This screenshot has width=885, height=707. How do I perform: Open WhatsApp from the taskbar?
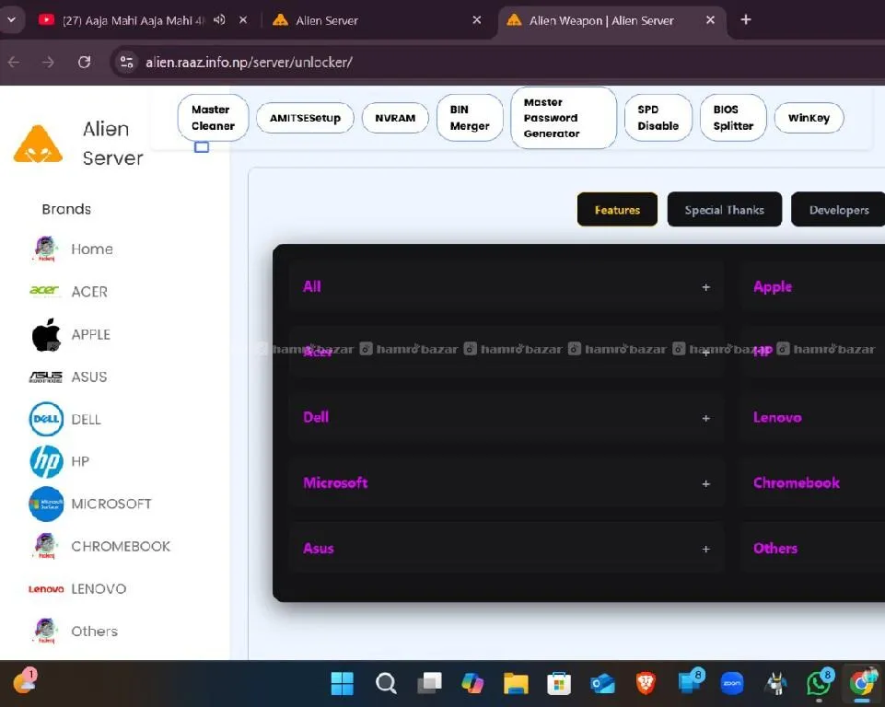pos(818,683)
